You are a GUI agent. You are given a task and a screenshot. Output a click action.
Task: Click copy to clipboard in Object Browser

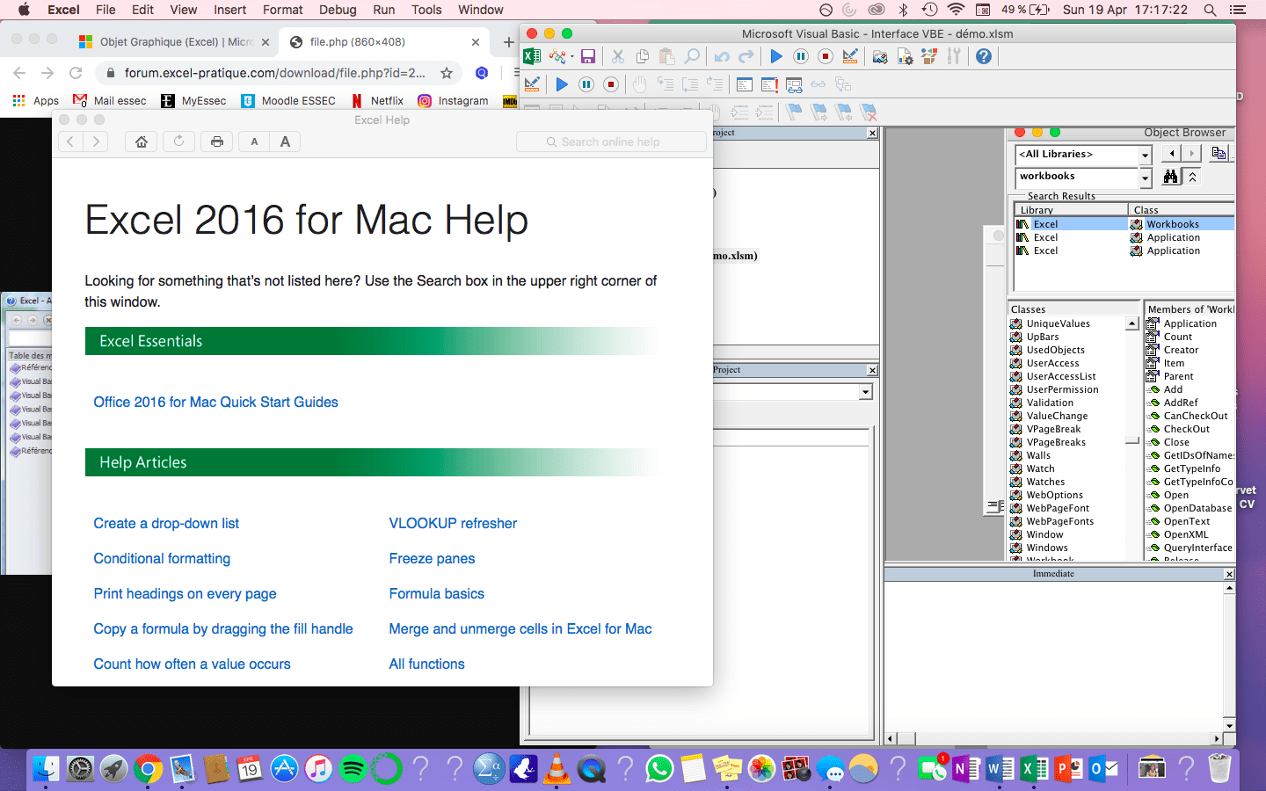[1219, 154]
